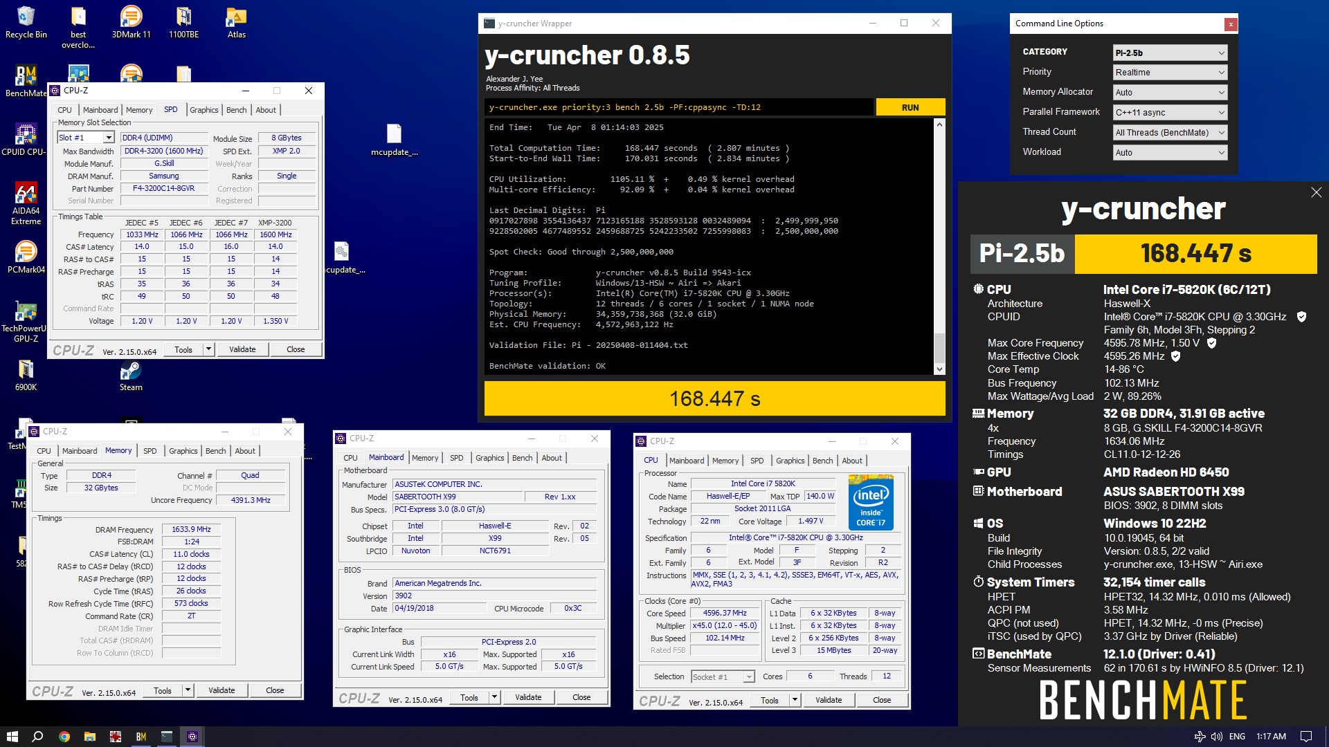Launch TechPowerUp GPU-Z desktop icon

[26, 322]
